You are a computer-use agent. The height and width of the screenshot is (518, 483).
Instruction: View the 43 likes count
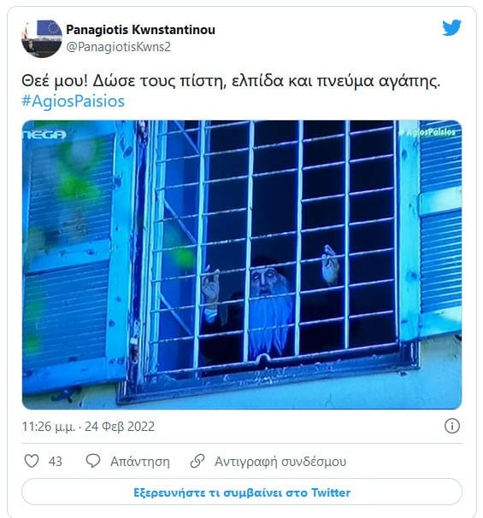(56, 461)
